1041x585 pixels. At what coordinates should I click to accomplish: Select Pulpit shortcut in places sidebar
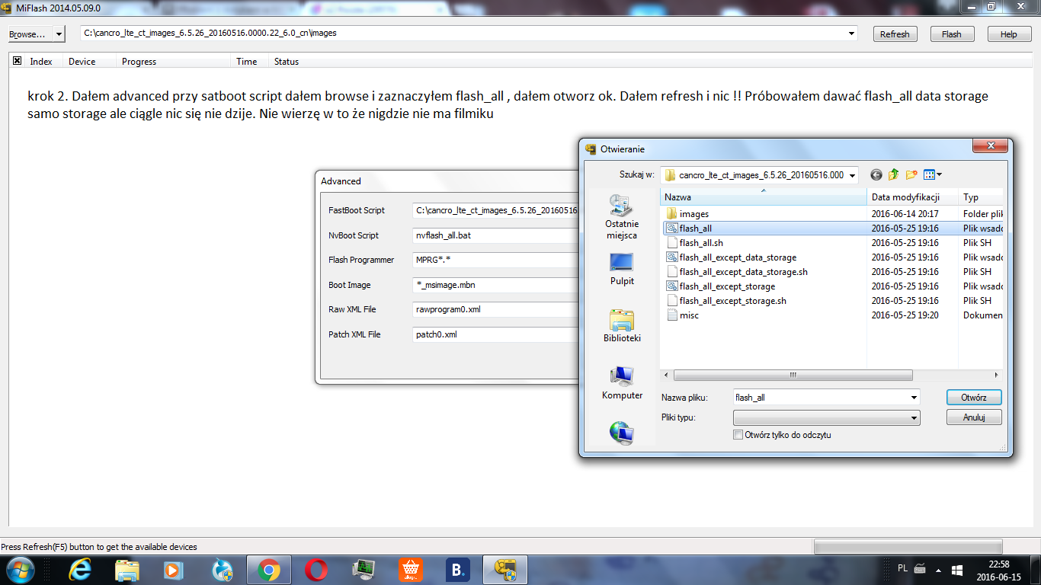point(622,269)
